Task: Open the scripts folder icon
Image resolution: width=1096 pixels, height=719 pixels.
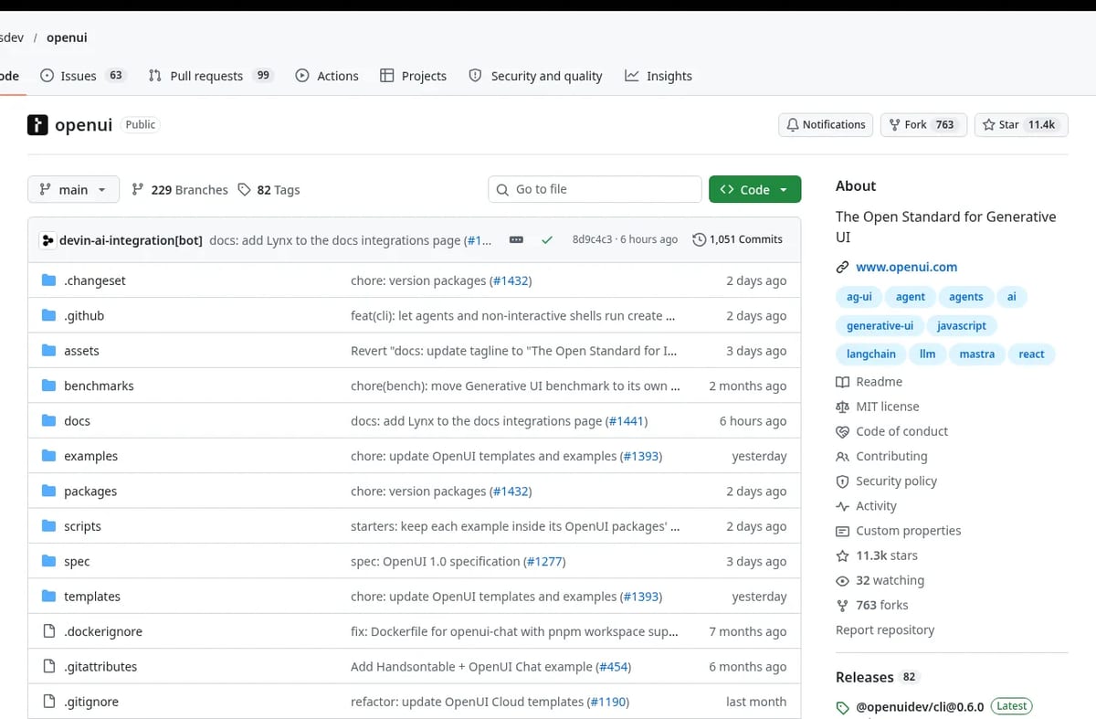Action: coord(49,526)
